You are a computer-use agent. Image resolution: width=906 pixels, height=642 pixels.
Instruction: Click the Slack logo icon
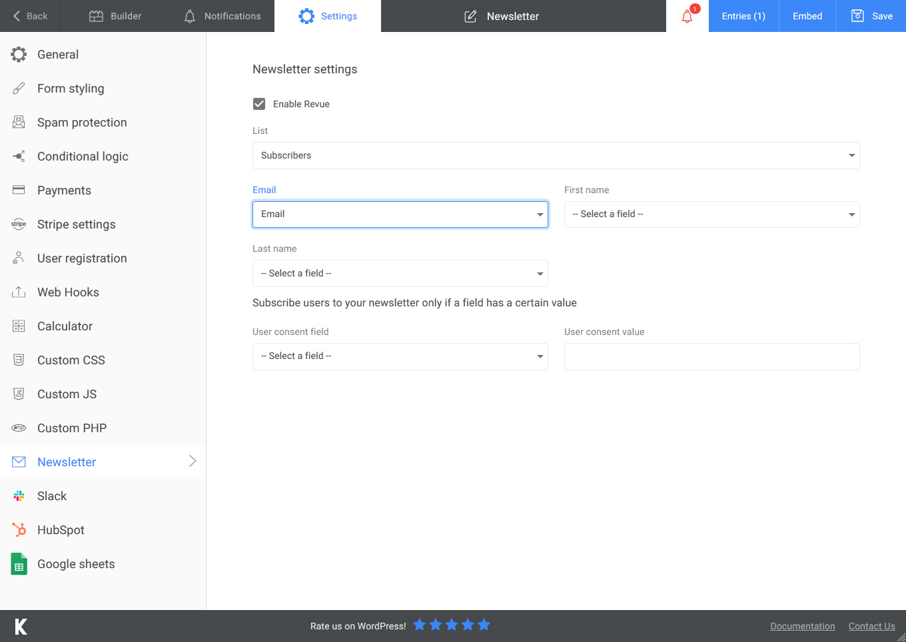(x=19, y=496)
